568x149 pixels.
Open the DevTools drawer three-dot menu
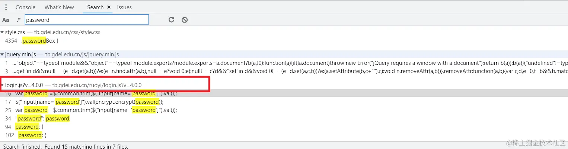6,7
